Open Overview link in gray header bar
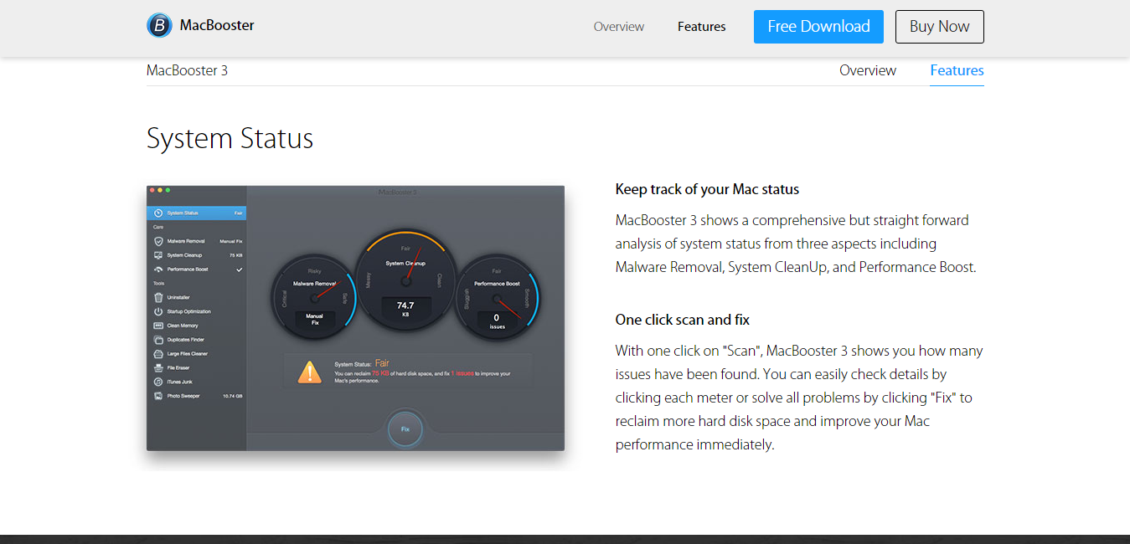 pyautogui.click(x=619, y=27)
